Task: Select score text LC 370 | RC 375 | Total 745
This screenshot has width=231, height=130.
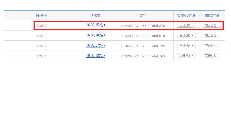Action: pyautogui.click(x=142, y=56)
